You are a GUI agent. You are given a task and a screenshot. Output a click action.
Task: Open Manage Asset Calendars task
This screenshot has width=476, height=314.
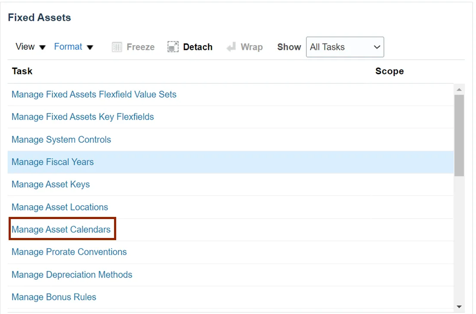61,229
